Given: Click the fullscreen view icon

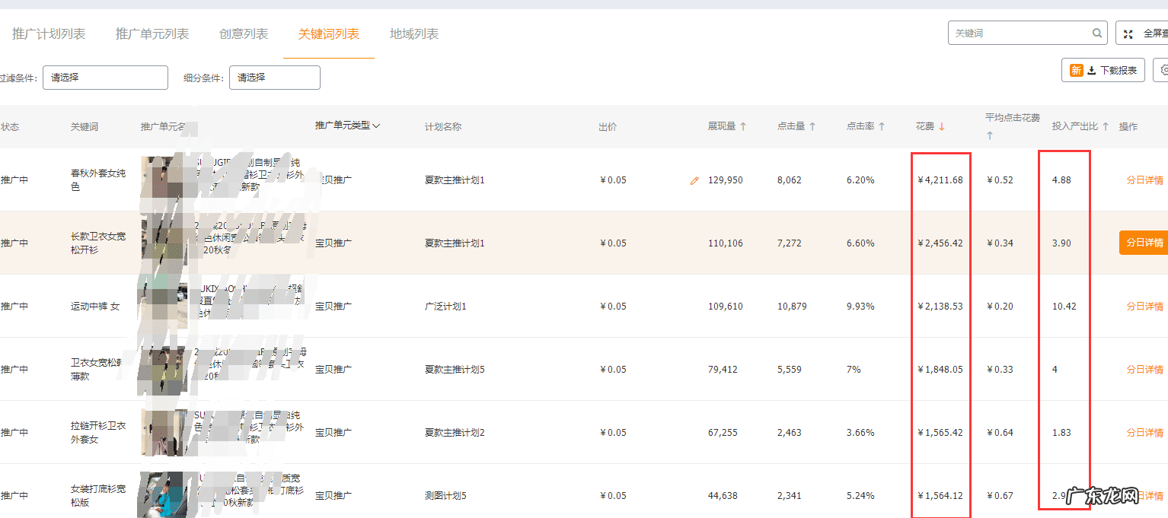Looking at the screenshot, I should click(x=1128, y=33).
